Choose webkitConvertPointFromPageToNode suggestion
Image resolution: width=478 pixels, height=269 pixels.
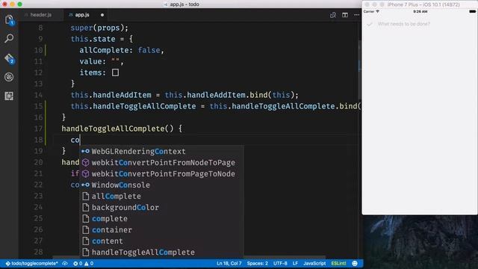click(161, 174)
